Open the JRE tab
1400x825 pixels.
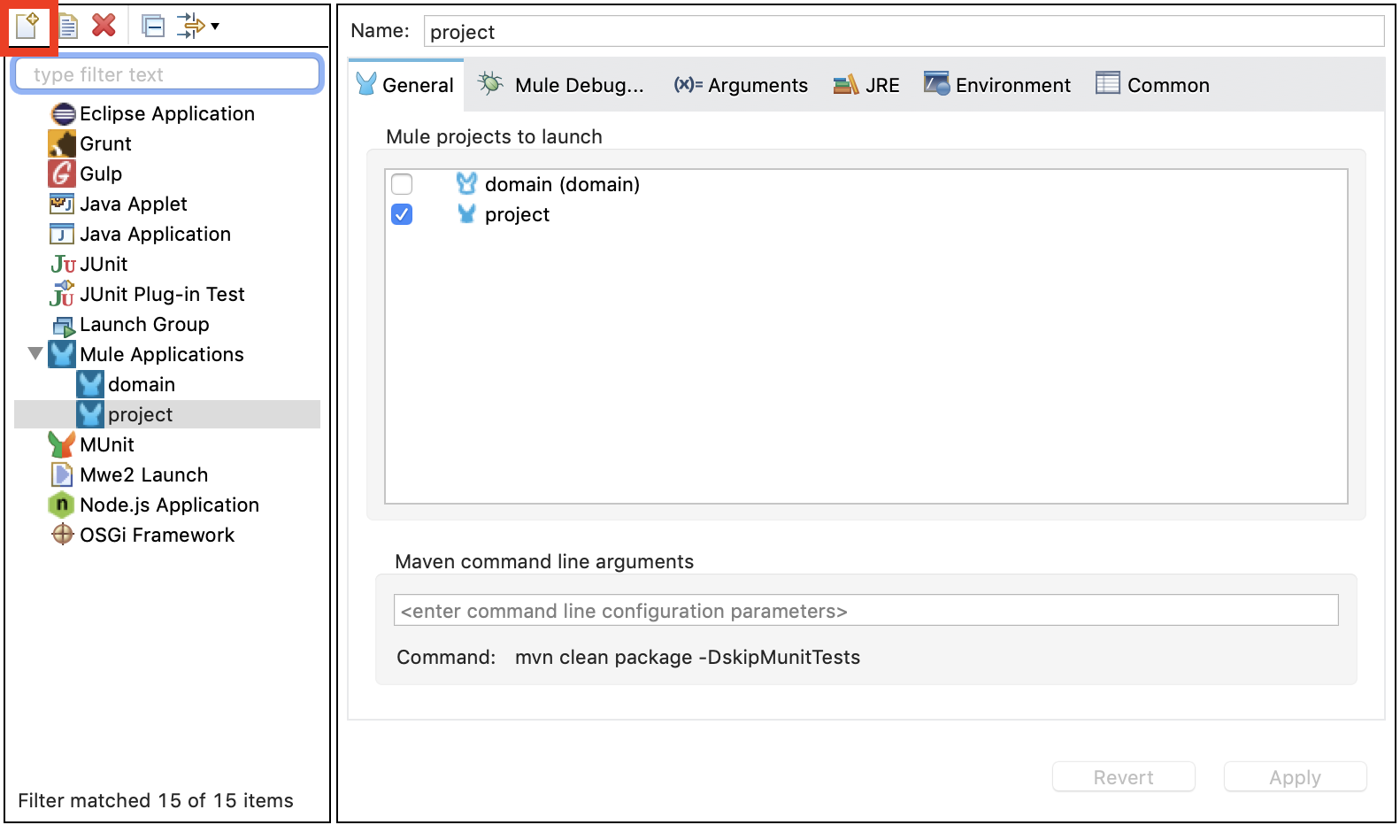coord(866,85)
